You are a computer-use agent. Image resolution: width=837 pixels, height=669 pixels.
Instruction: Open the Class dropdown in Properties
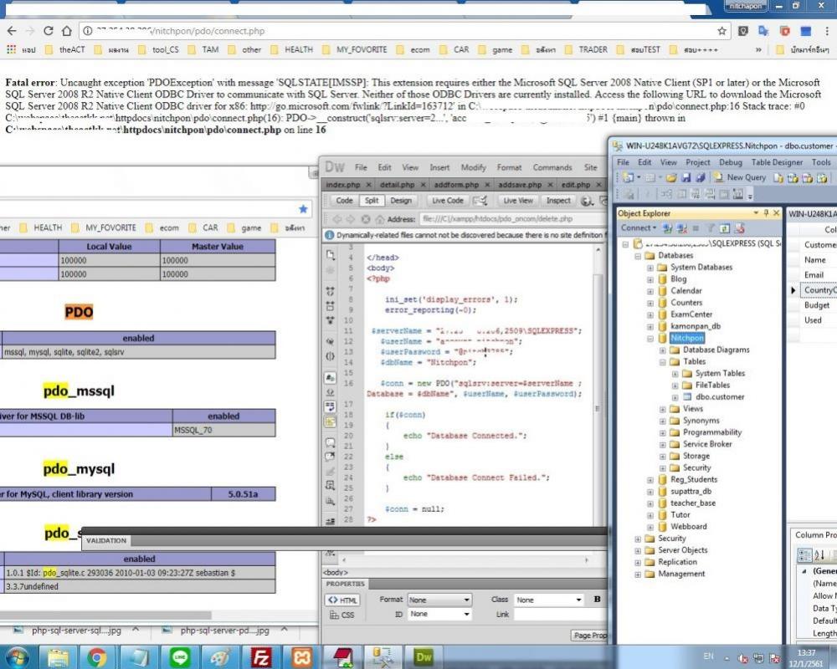pyautogui.click(x=549, y=600)
